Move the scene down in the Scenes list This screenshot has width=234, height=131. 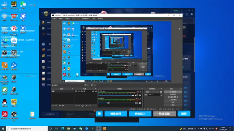63,106
